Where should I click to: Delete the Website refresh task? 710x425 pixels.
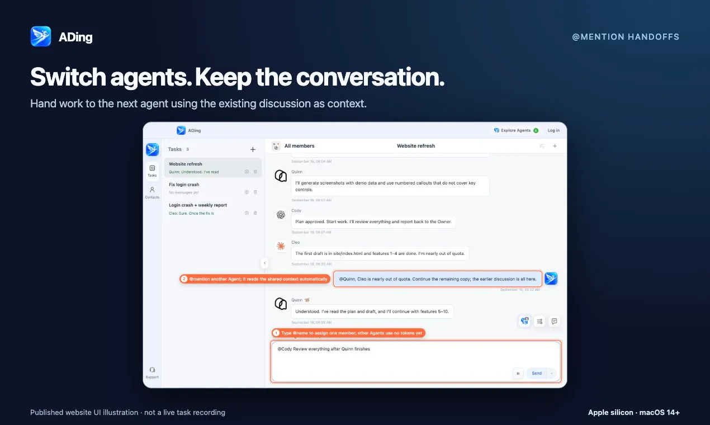point(255,172)
